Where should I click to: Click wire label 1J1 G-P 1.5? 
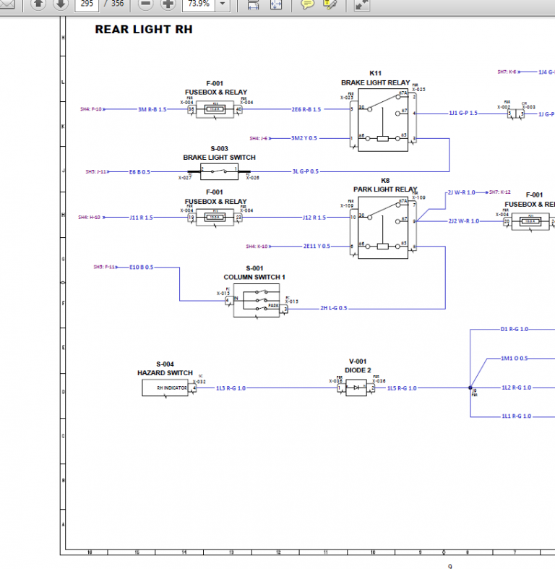tap(463, 114)
